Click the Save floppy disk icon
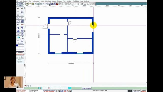This screenshot has height=92, width=163. [33, 4]
